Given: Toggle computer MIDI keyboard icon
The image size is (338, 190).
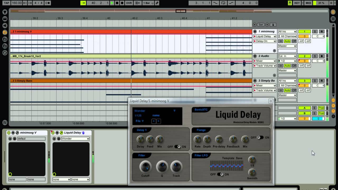Looking at the screenshot, I should click(x=290, y=3).
